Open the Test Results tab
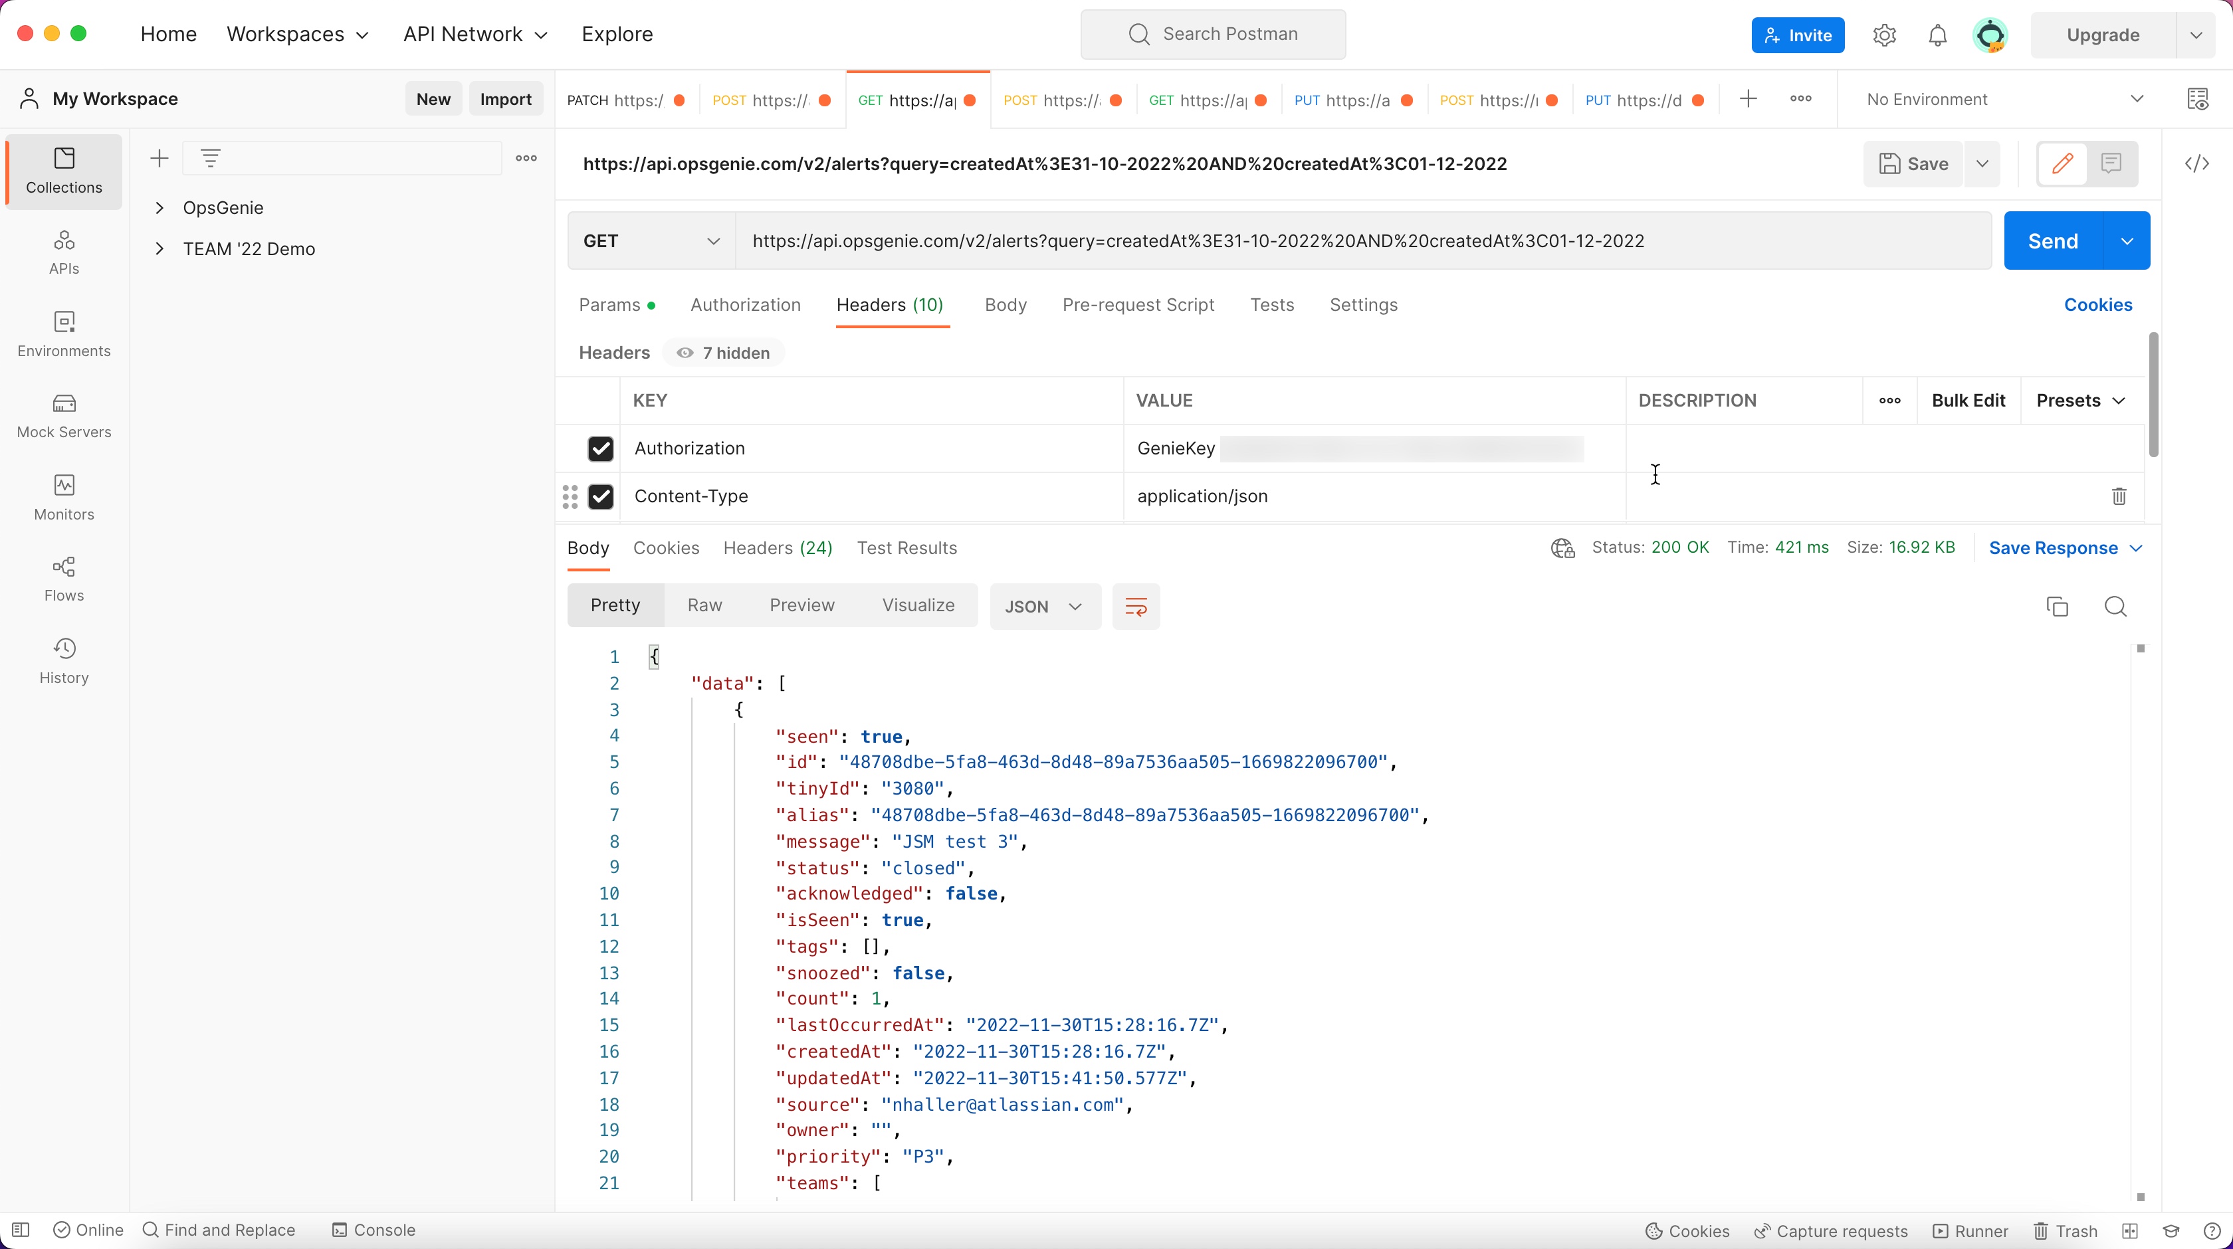Screen dimensions: 2233x1249 point(906,548)
